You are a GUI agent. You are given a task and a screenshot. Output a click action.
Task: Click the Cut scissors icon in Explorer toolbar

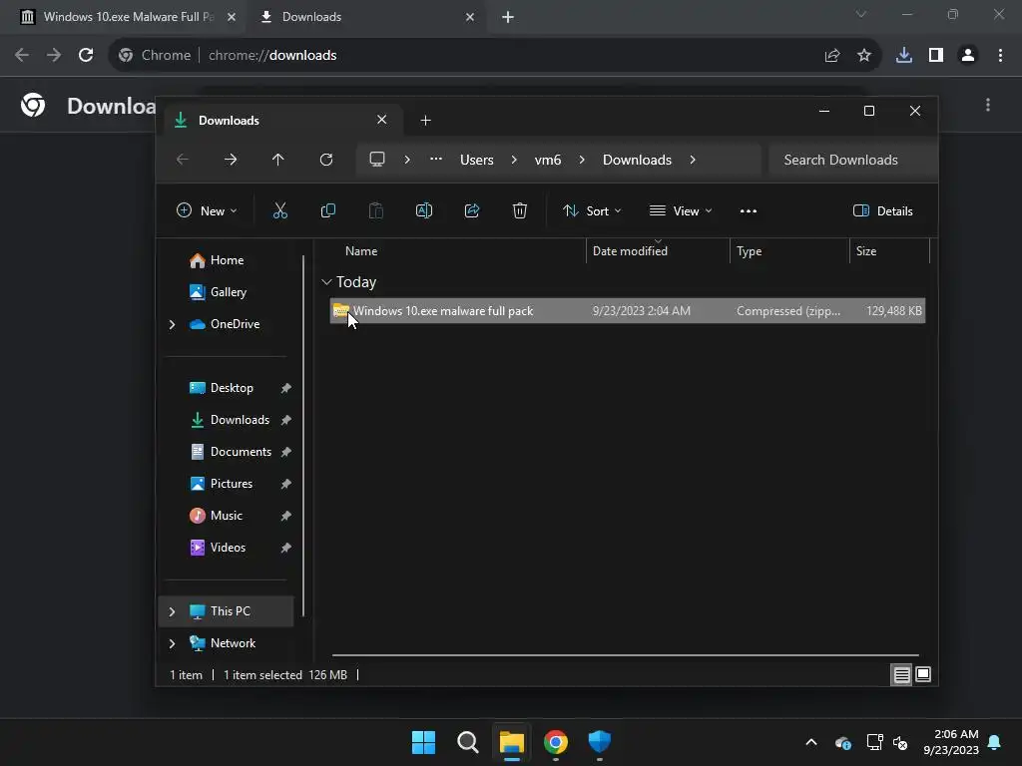(279, 210)
